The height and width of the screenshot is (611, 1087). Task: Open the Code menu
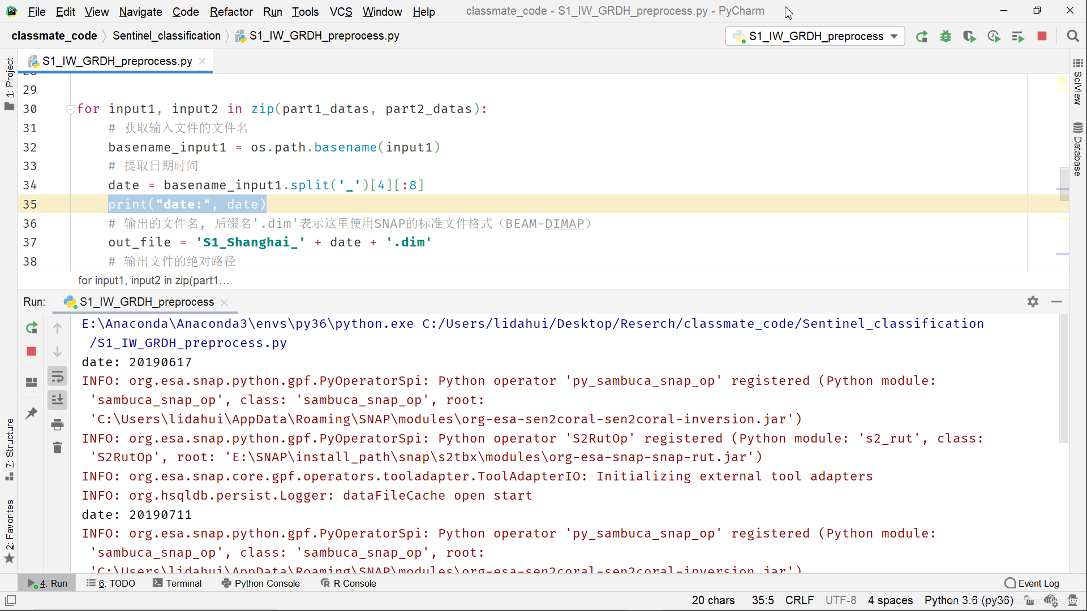(186, 11)
